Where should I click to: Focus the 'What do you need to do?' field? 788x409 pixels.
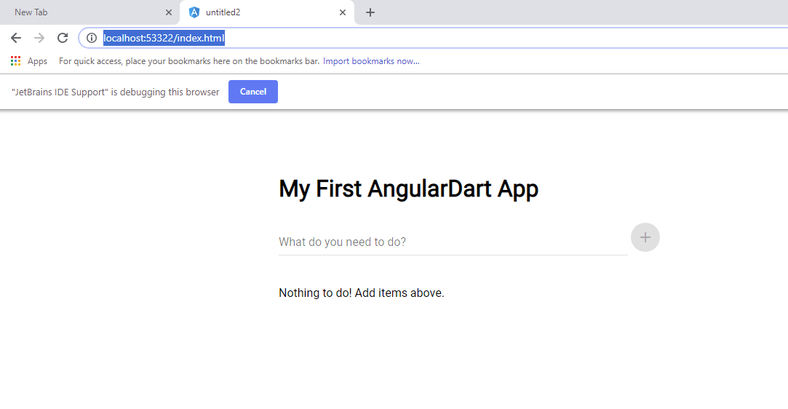point(453,242)
